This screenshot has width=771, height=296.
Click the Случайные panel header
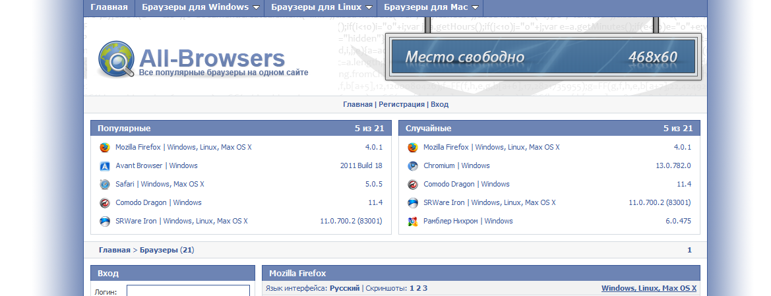[x=549, y=129]
